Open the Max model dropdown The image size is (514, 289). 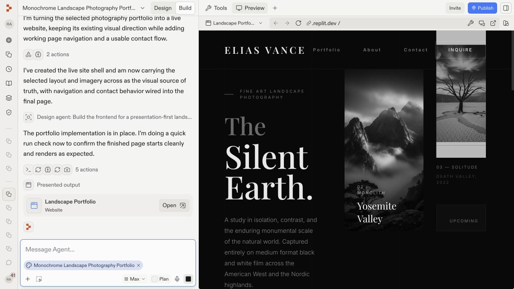coord(135,279)
